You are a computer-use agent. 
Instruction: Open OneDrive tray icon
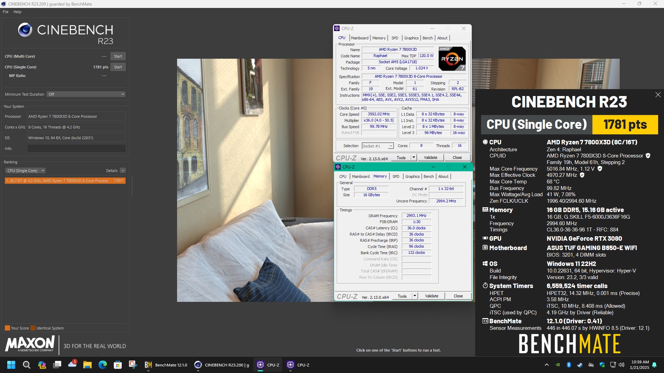(x=591, y=365)
